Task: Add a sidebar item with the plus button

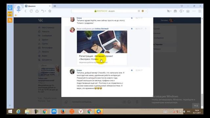Action: pos(10,106)
